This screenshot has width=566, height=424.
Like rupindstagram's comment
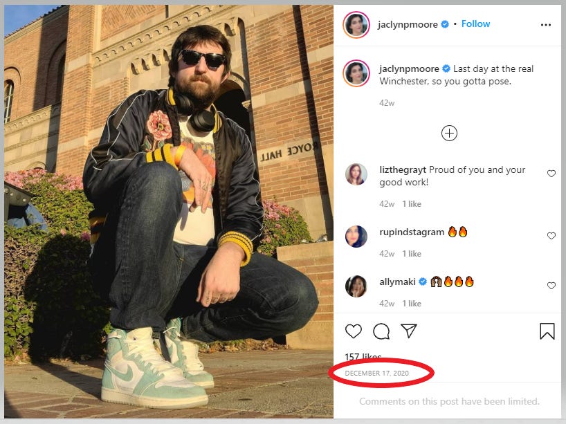551,236
